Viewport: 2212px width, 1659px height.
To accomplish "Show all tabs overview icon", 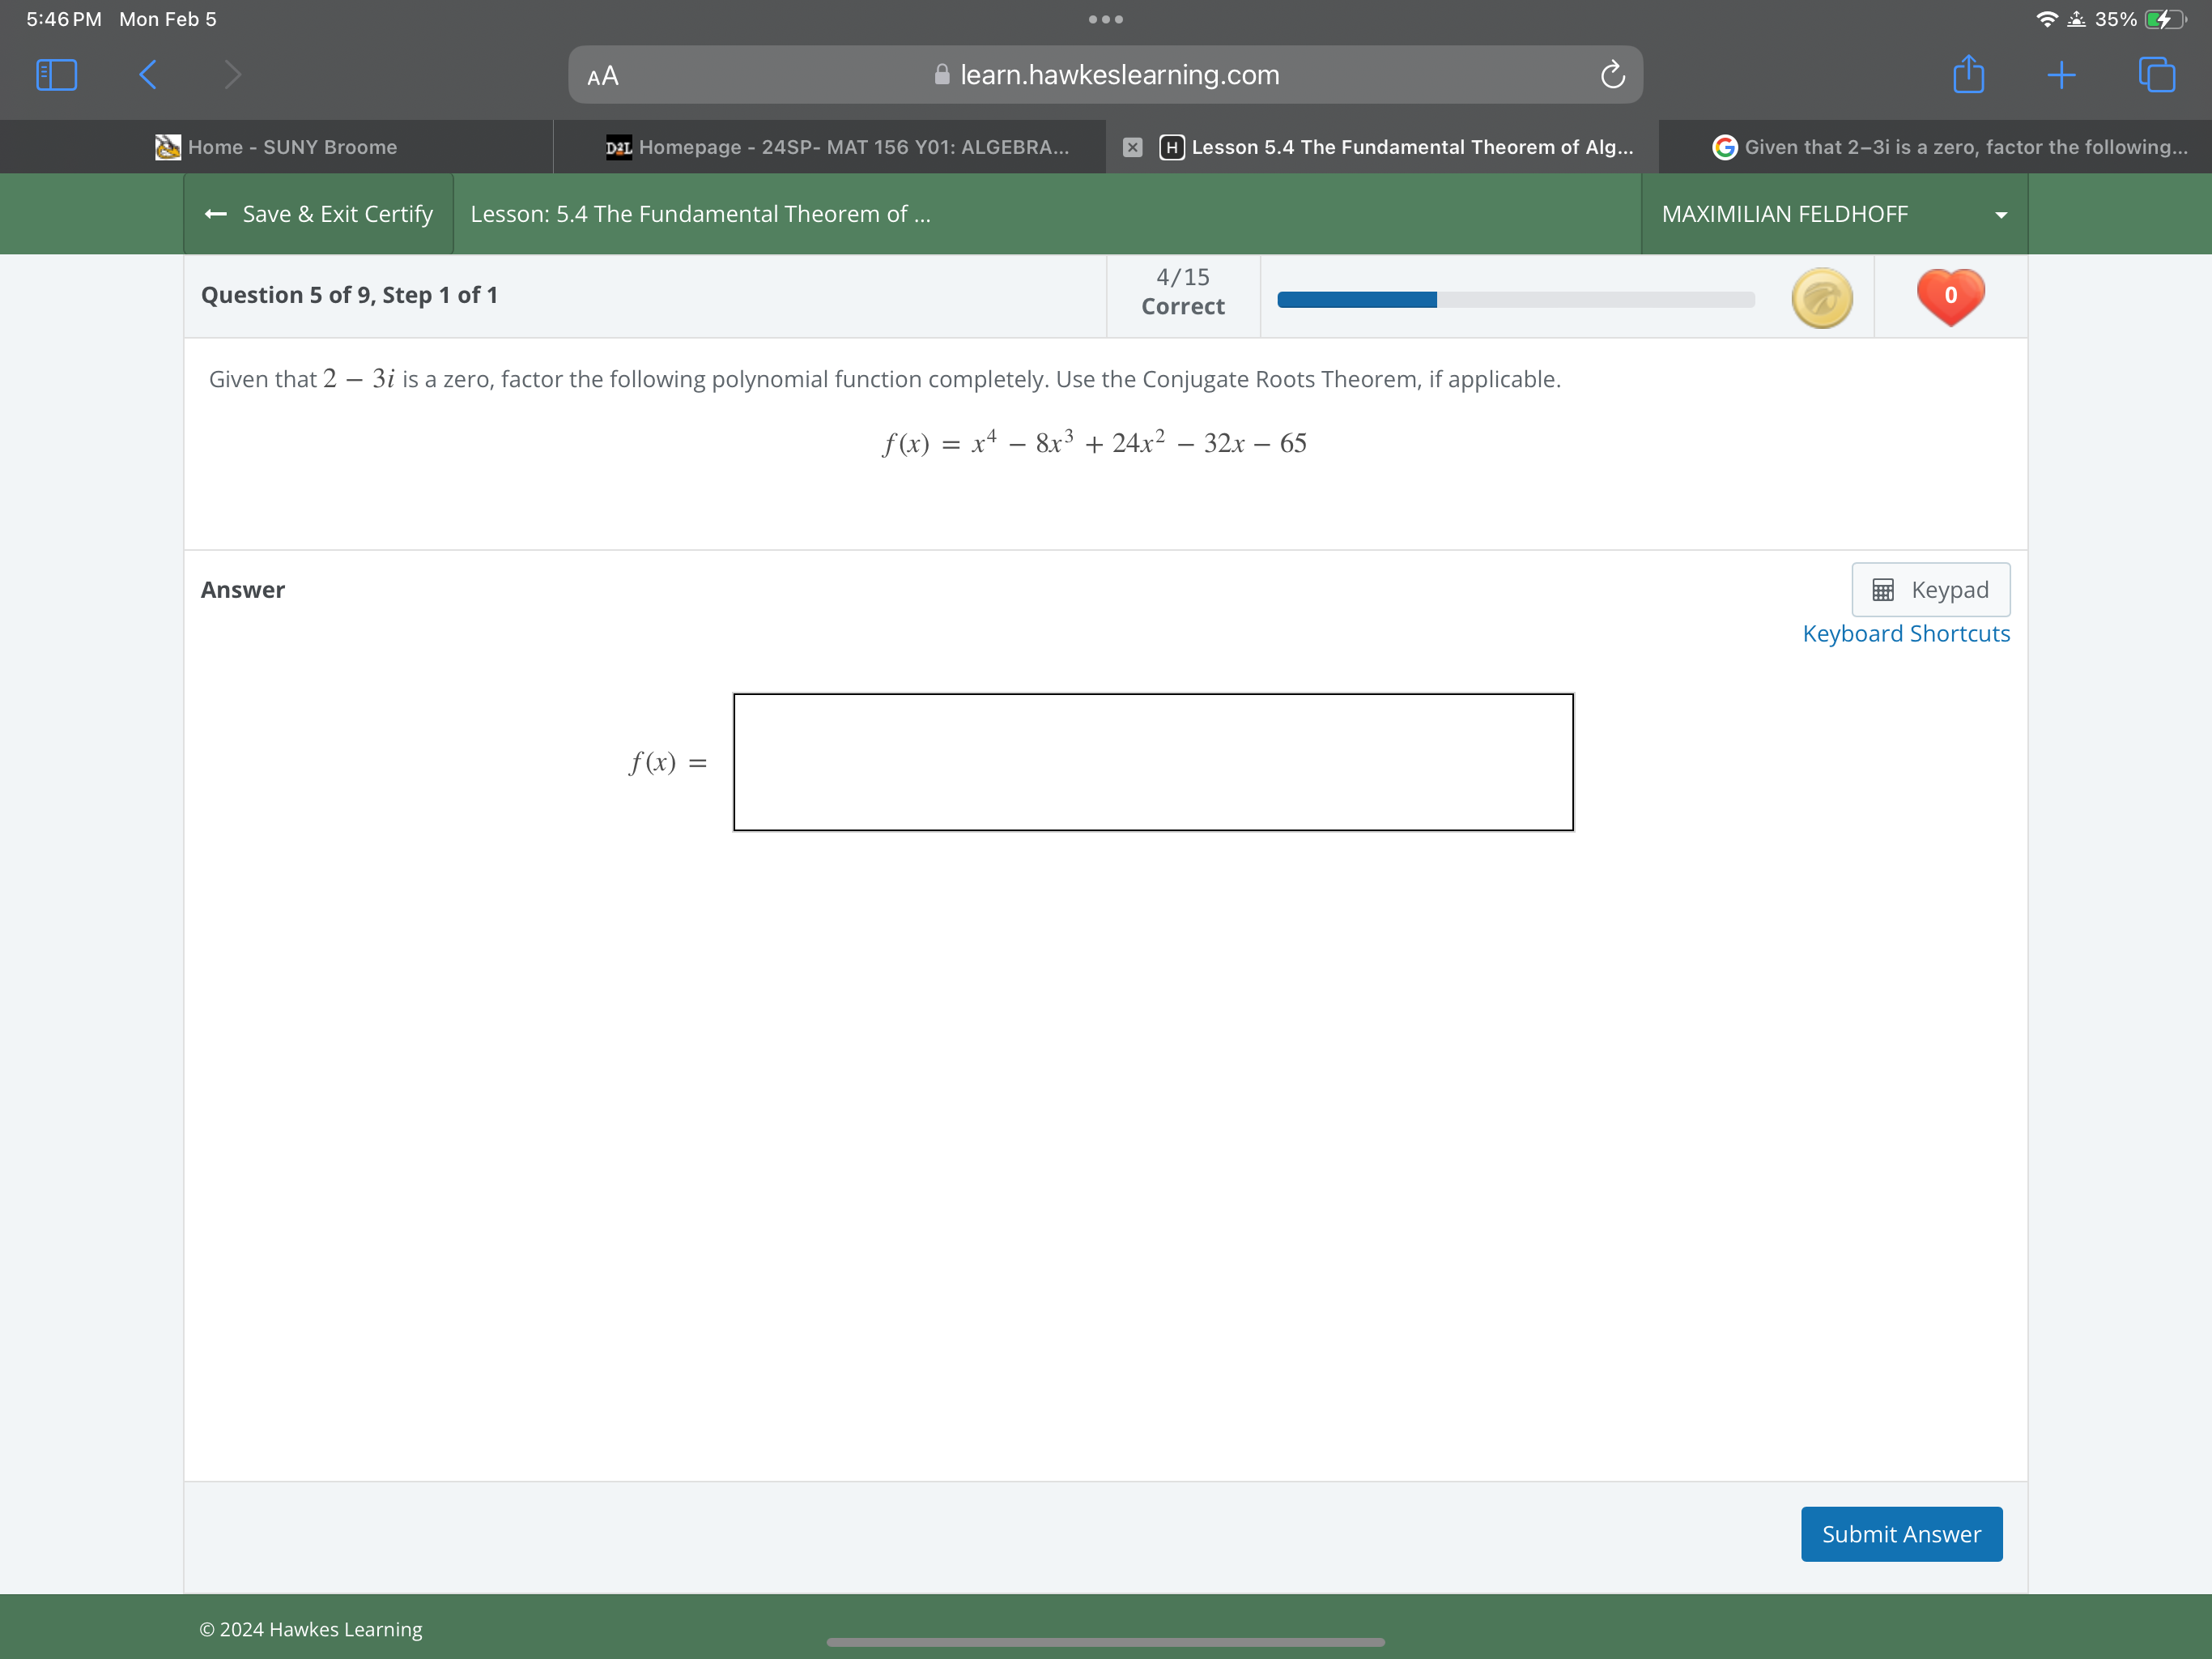I will [x=2156, y=75].
